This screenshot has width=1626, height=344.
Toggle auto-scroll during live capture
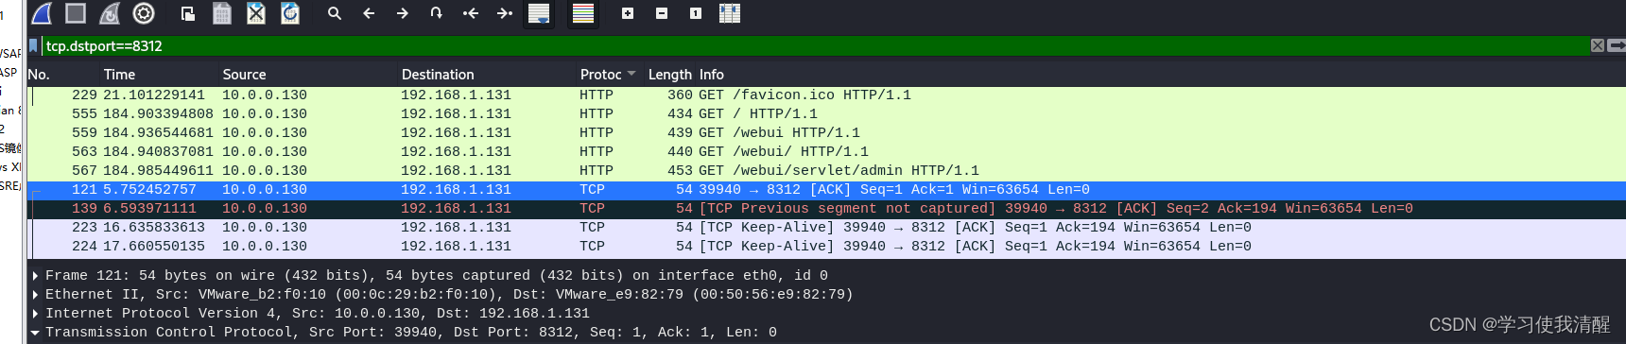click(539, 13)
